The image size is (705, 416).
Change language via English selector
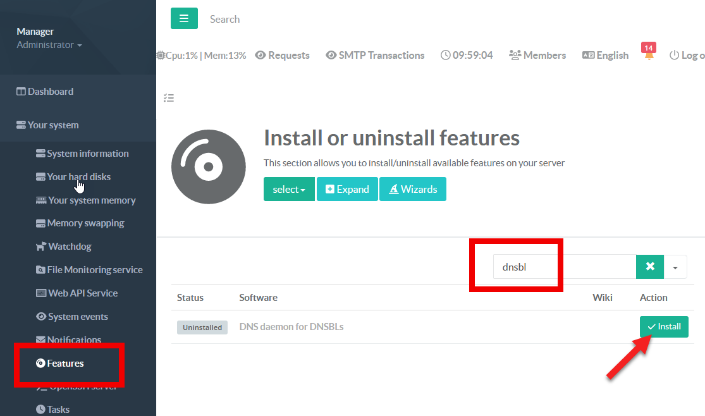pyautogui.click(x=605, y=56)
